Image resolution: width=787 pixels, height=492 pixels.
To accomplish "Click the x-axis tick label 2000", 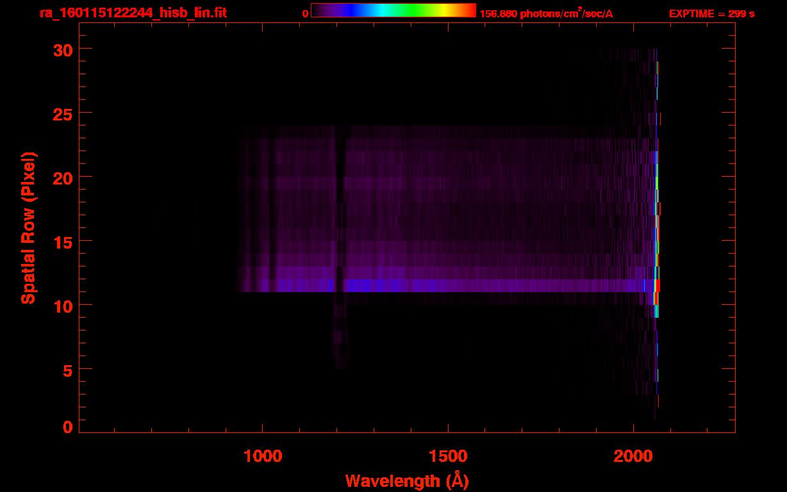I will pyautogui.click(x=633, y=455).
